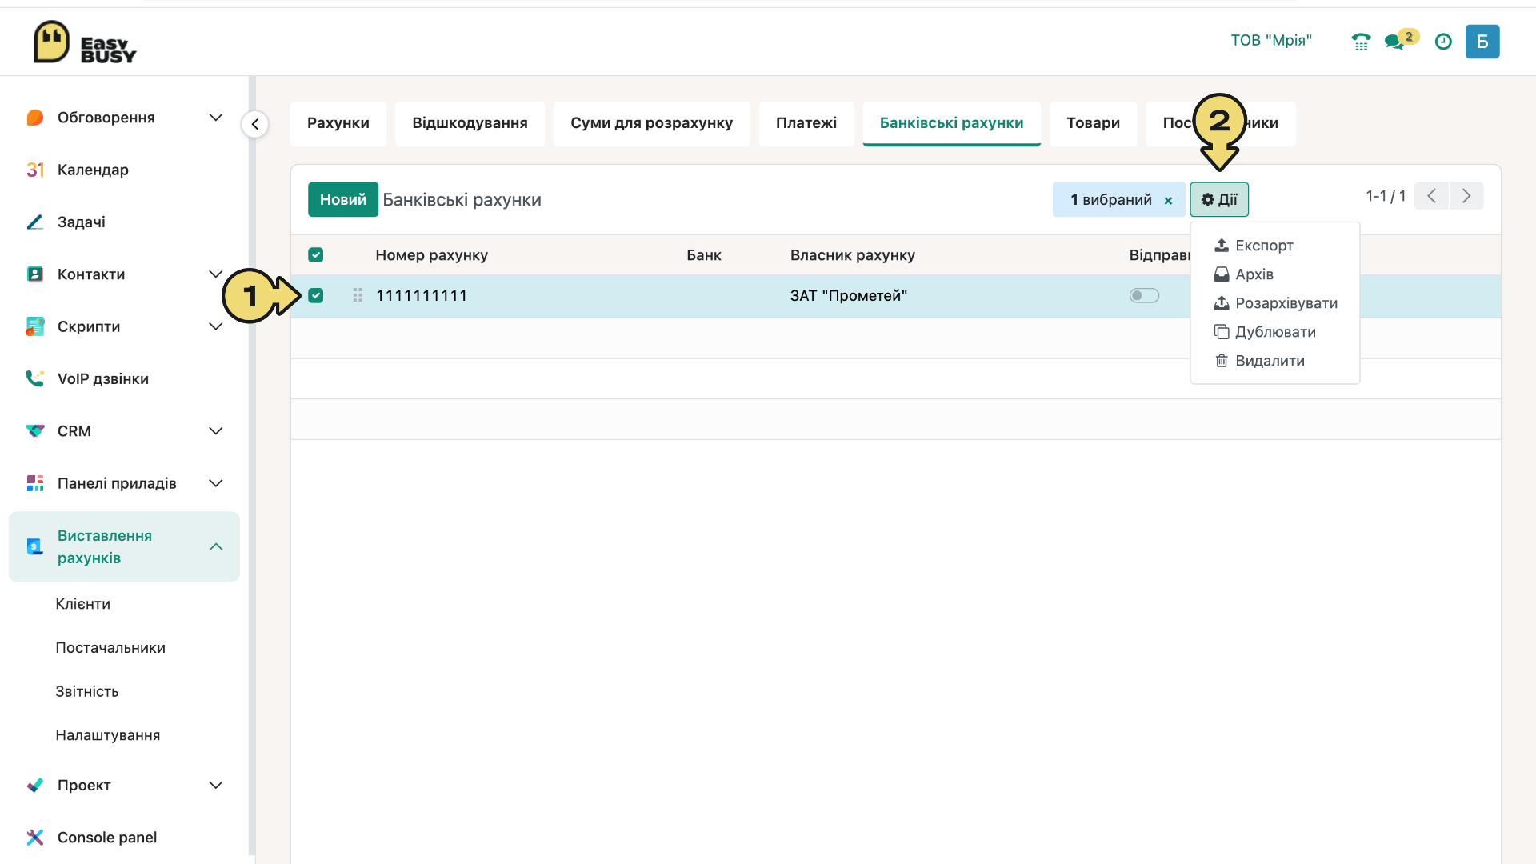Image resolution: width=1536 pixels, height=864 pixels.
Task: Click the clock history icon in header
Action: (x=1443, y=42)
